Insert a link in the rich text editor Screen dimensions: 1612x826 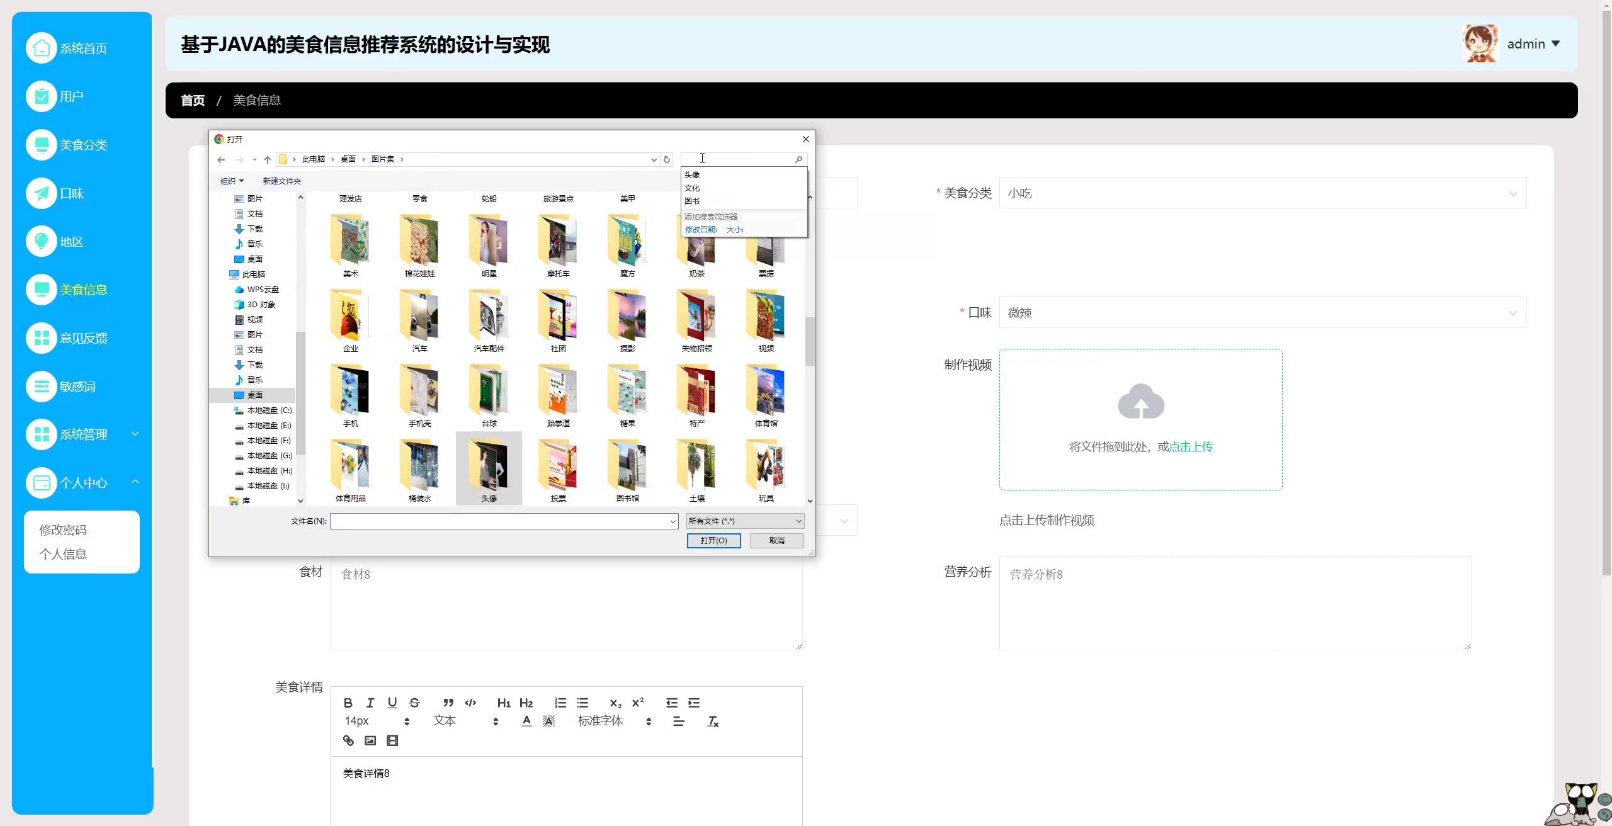point(348,740)
